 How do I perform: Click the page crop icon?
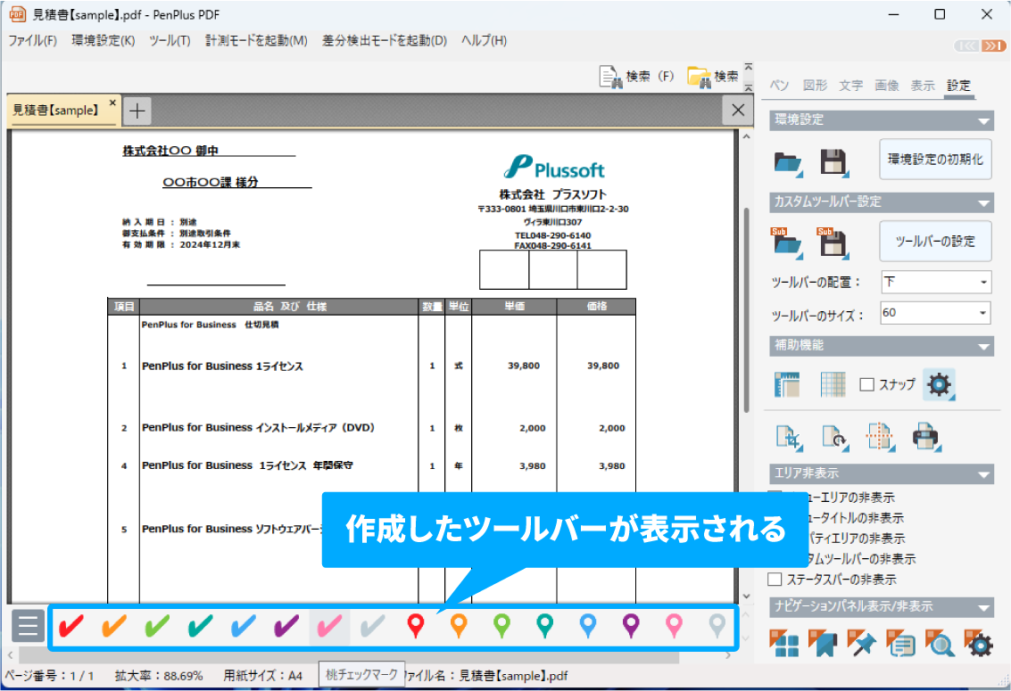coord(789,437)
